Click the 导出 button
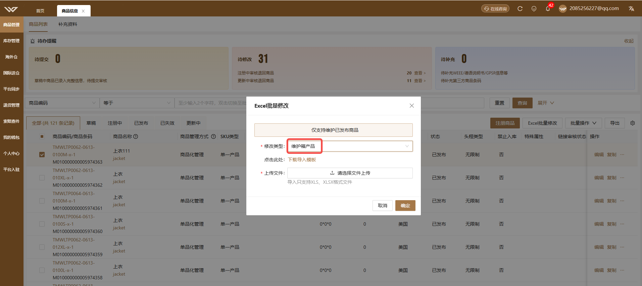The width and height of the screenshot is (642, 286). (x=615, y=123)
